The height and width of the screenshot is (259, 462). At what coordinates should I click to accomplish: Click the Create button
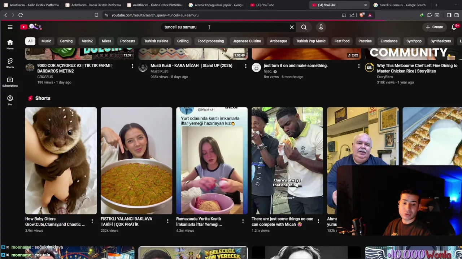(x=434, y=27)
